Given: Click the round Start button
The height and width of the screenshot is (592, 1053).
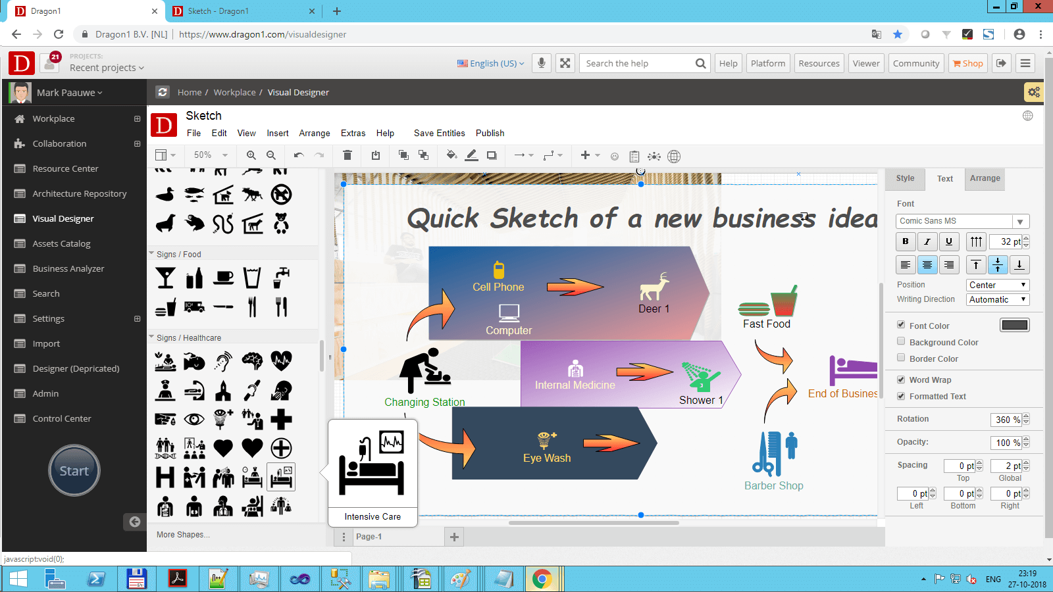Looking at the screenshot, I should tap(74, 470).
